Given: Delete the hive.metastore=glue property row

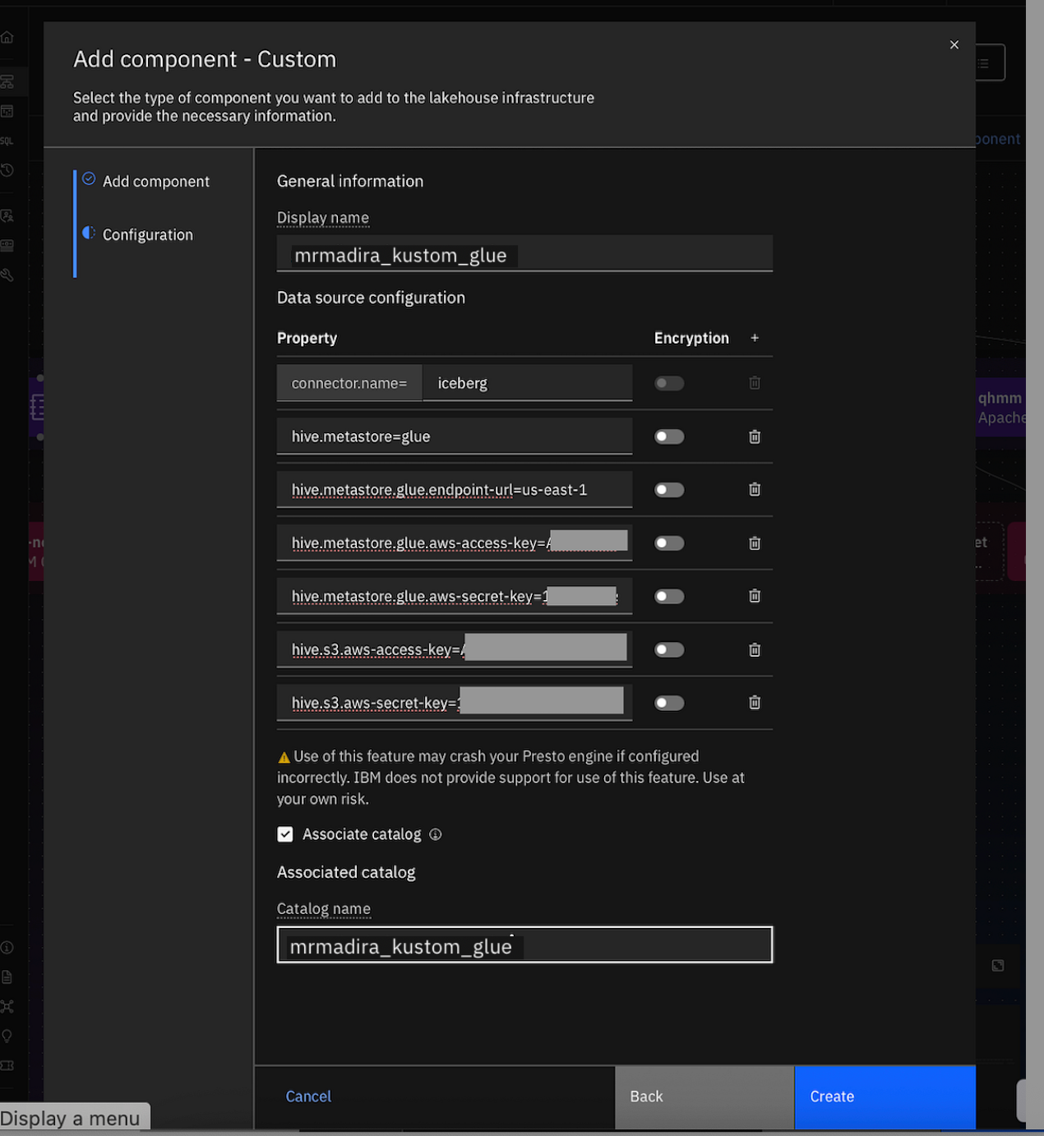Looking at the screenshot, I should pyautogui.click(x=755, y=436).
